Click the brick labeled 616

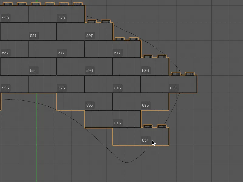pos(117,88)
